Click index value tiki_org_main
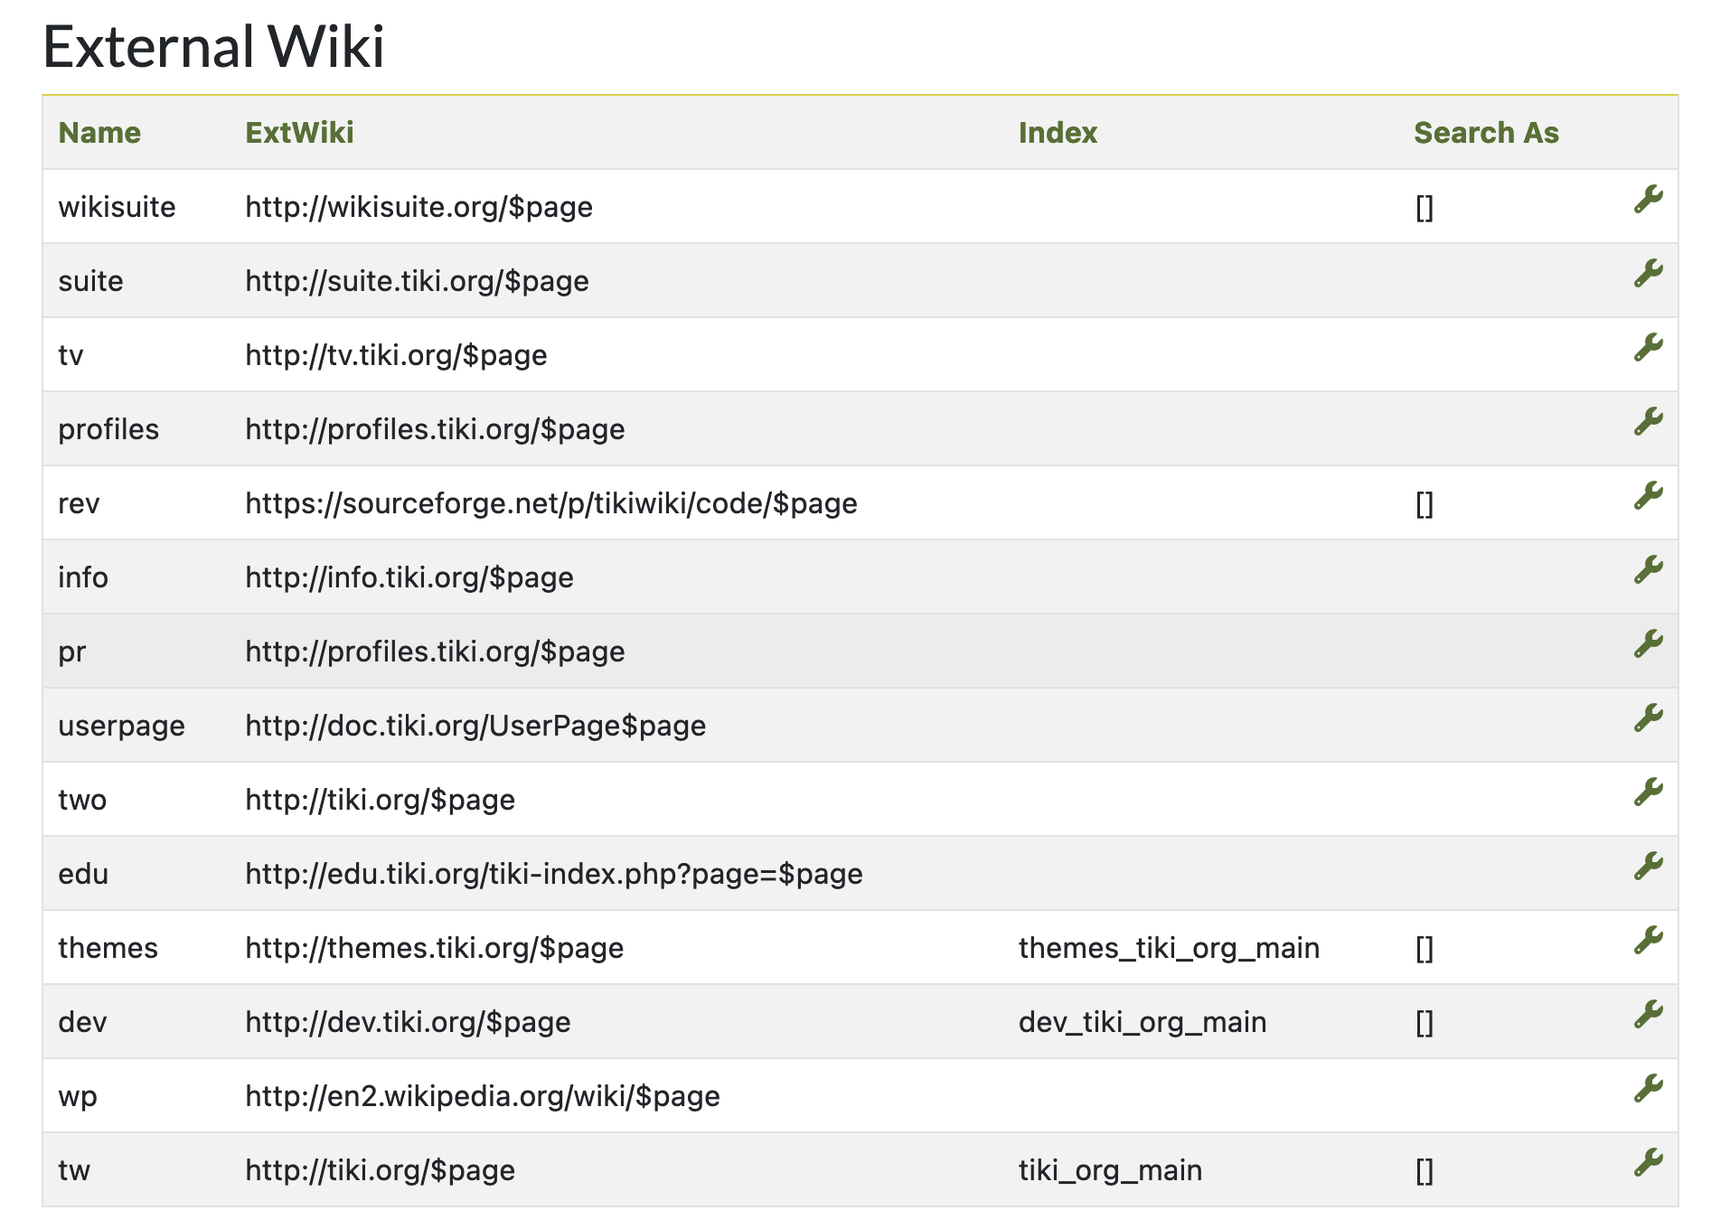 point(1110,1170)
